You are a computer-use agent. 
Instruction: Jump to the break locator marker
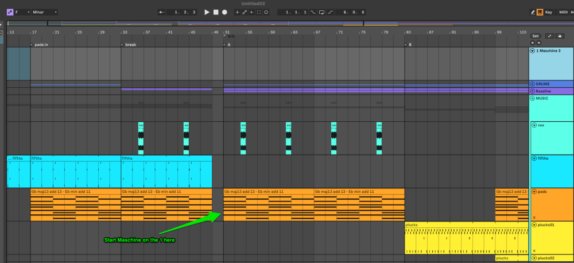click(123, 44)
